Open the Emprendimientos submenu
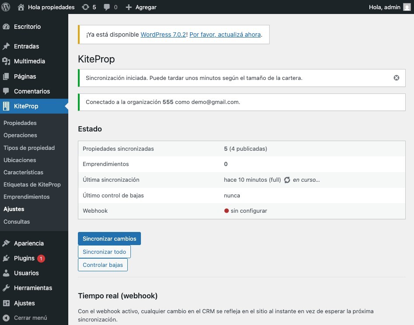The width and height of the screenshot is (414, 325). click(x=26, y=197)
